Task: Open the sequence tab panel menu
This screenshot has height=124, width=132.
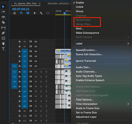Action: click(x=40, y=4)
